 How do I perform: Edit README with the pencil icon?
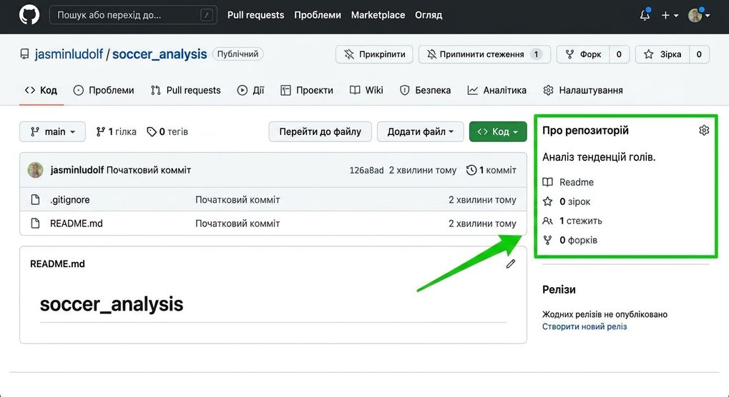click(511, 264)
